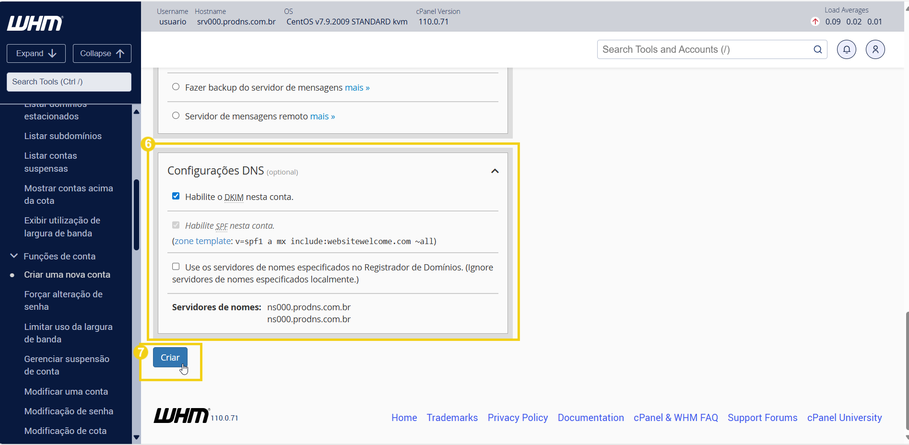Click mais link for servidor remoto
The height and width of the screenshot is (445, 909).
[x=322, y=117]
